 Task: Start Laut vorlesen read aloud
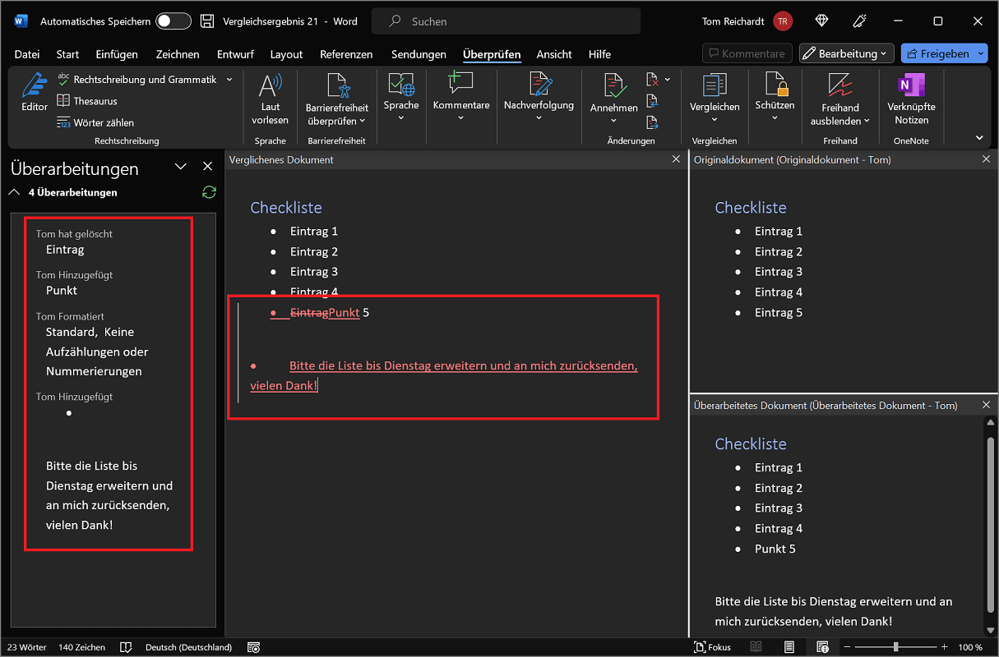pos(271,99)
